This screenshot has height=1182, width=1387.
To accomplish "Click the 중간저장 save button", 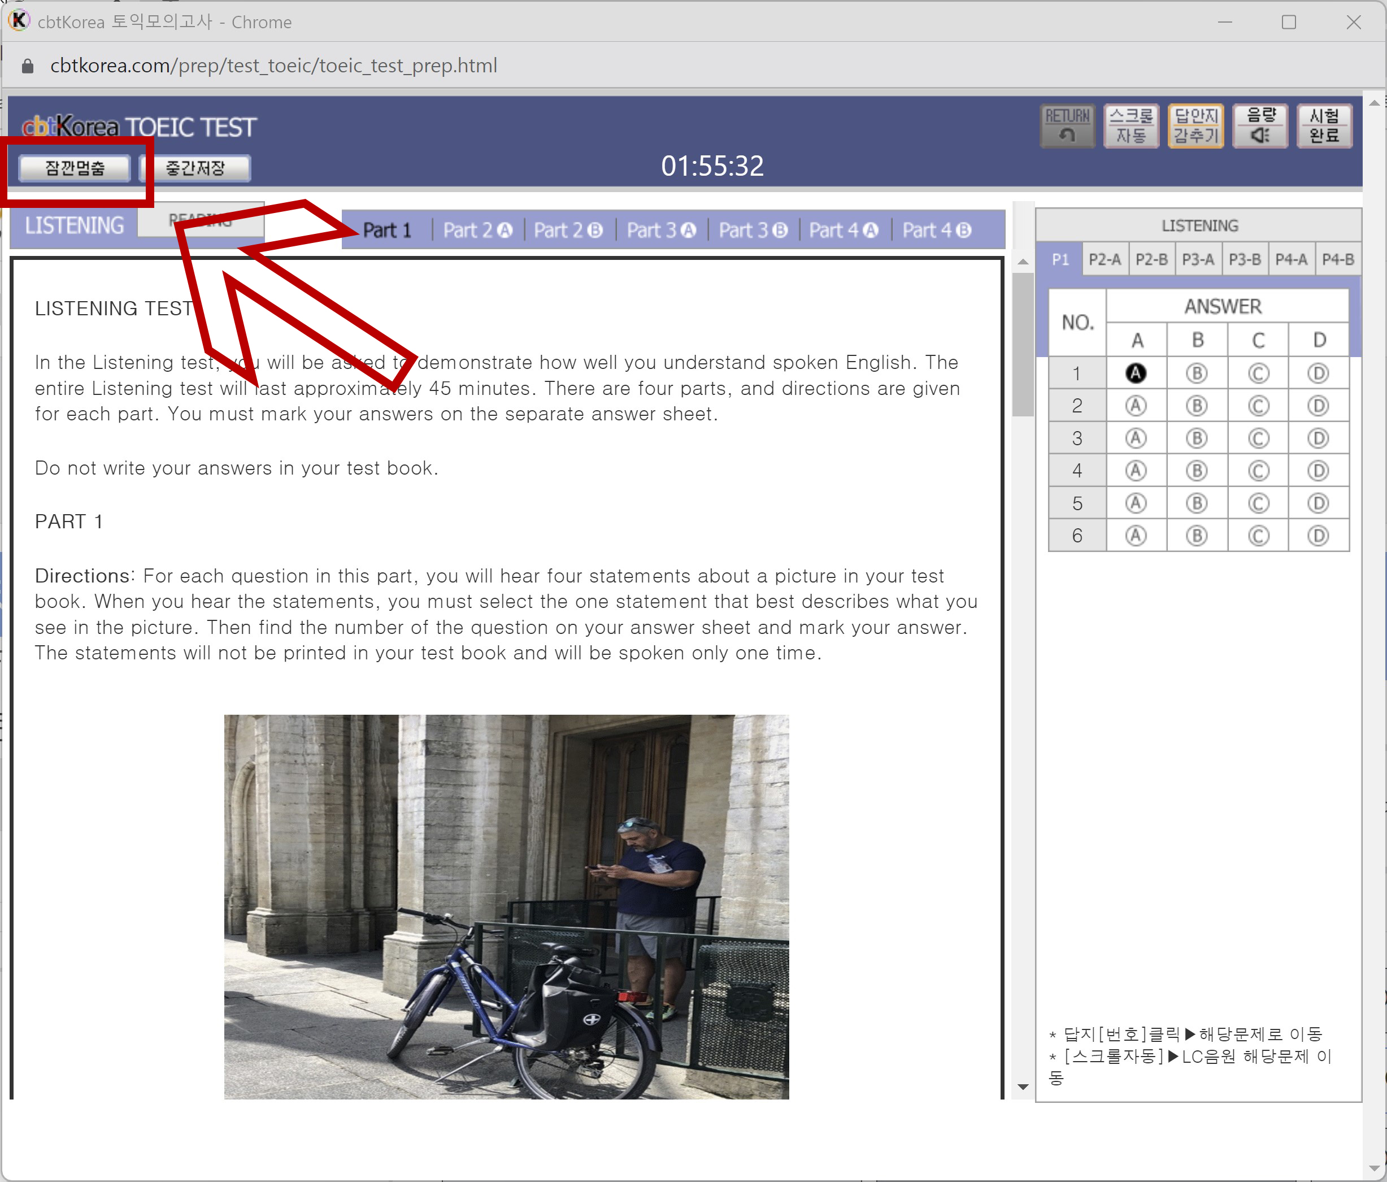I will tap(195, 168).
